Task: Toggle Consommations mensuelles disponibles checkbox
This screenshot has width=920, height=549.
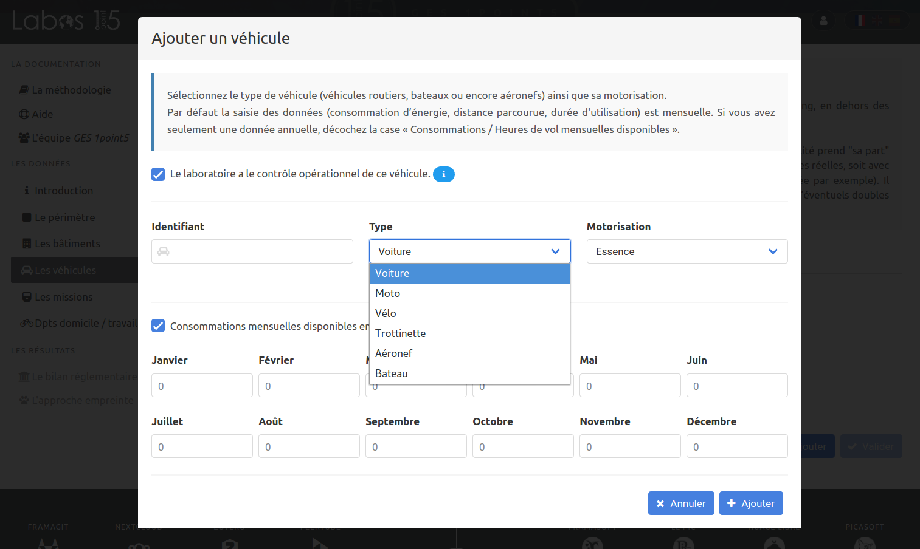Action: click(x=158, y=326)
